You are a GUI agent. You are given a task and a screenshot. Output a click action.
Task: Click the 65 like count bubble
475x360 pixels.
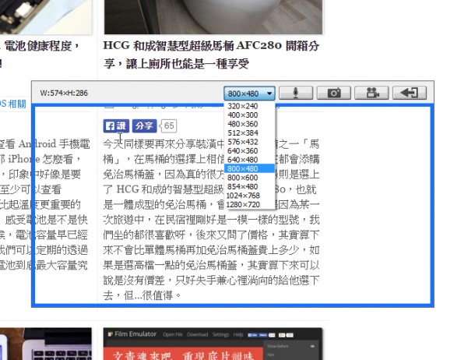(x=168, y=125)
